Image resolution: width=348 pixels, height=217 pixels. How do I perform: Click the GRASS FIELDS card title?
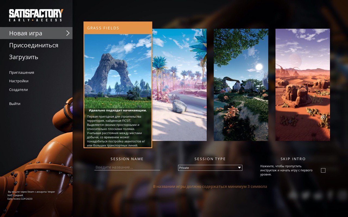103,28
